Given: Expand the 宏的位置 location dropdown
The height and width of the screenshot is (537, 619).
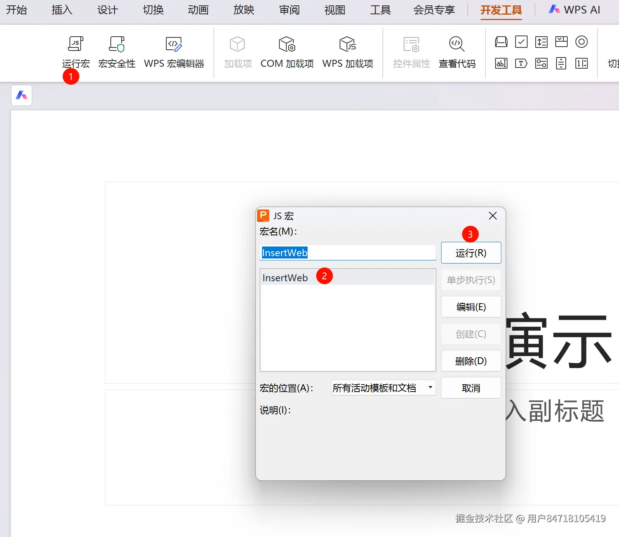Looking at the screenshot, I should [383, 388].
